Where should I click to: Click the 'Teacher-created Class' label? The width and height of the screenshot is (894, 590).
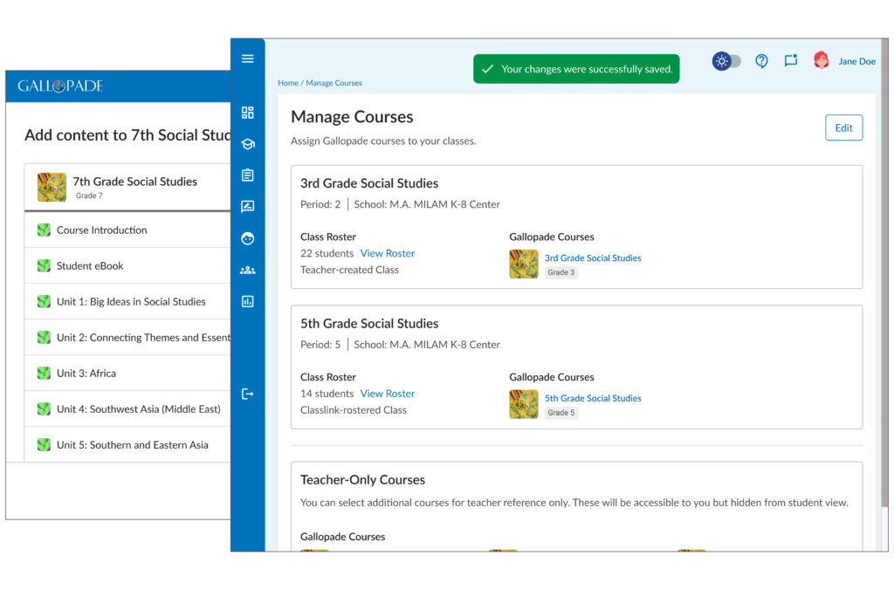click(x=349, y=270)
